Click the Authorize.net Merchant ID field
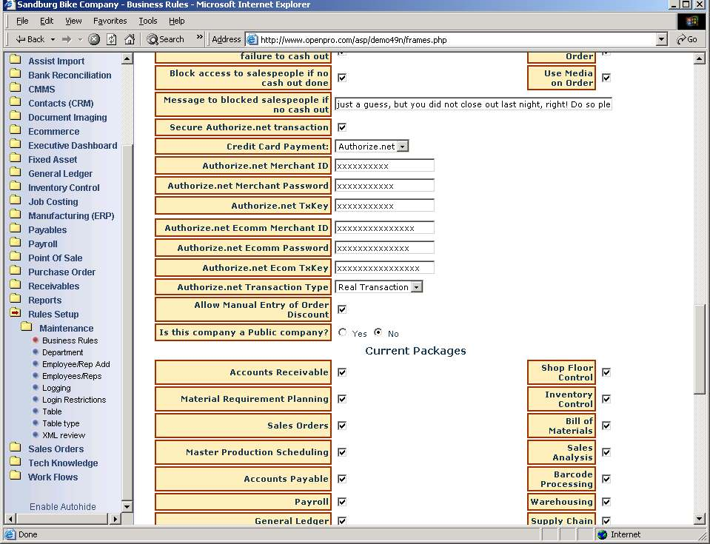Image resolution: width=710 pixels, height=544 pixels. 384,166
